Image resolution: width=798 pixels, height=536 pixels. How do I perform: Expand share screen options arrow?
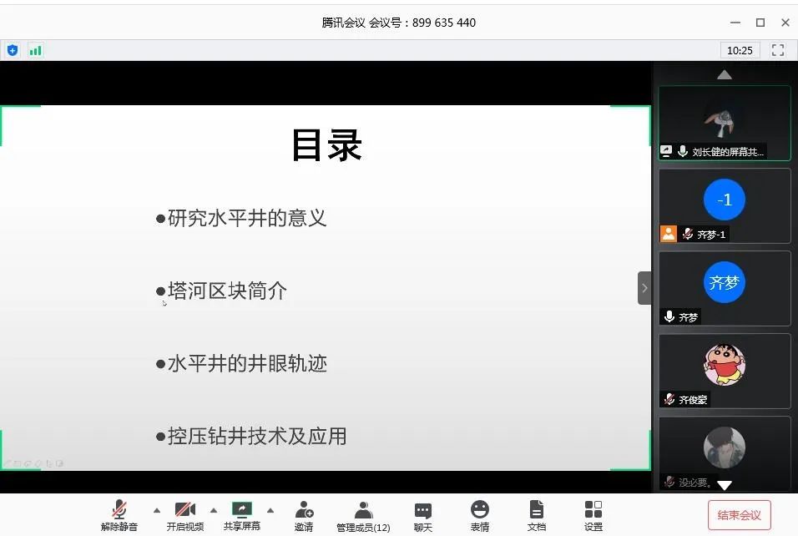270,510
